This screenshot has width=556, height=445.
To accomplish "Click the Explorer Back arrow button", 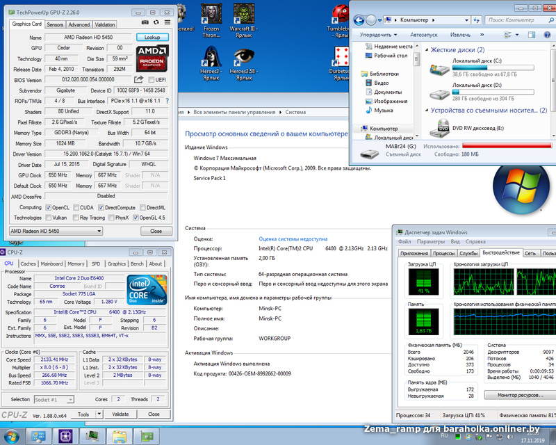I will (x=359, y=20).
